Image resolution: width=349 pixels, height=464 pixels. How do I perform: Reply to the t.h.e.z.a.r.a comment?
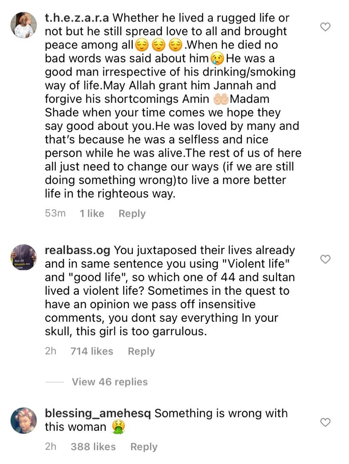click(132, 214)
